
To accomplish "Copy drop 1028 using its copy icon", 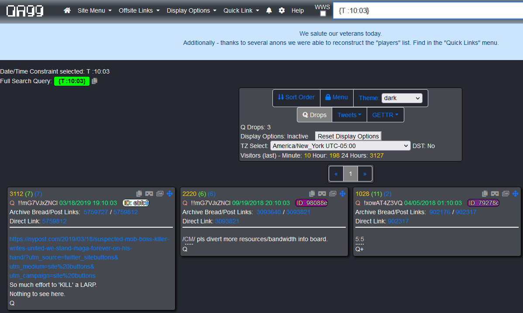I will click(485, 194).
